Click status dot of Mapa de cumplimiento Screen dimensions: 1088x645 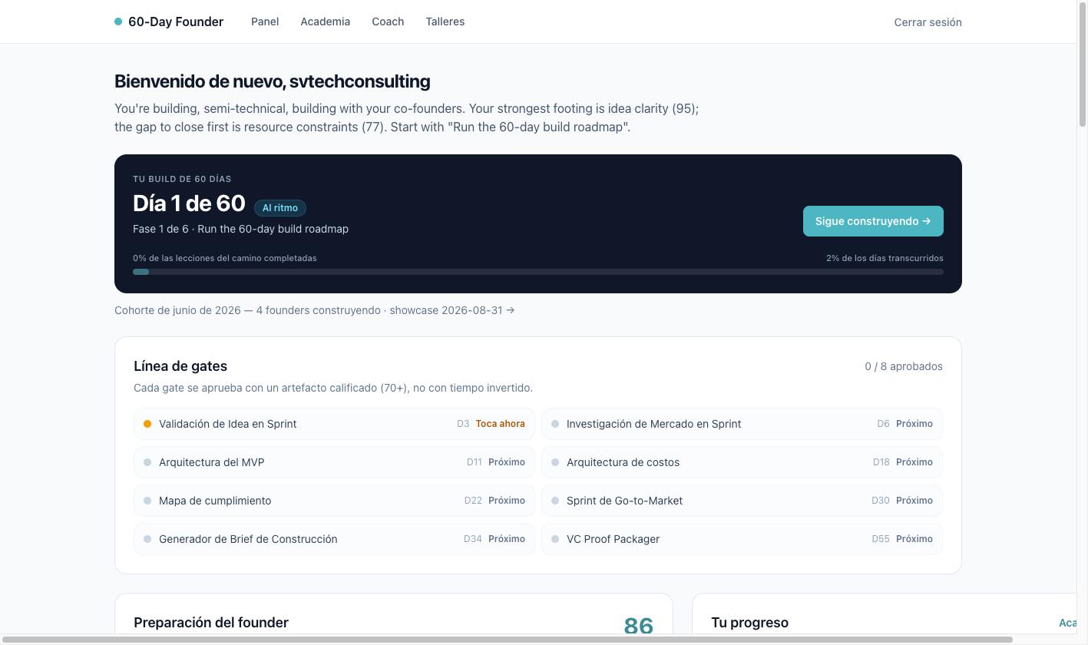(147, 501)
